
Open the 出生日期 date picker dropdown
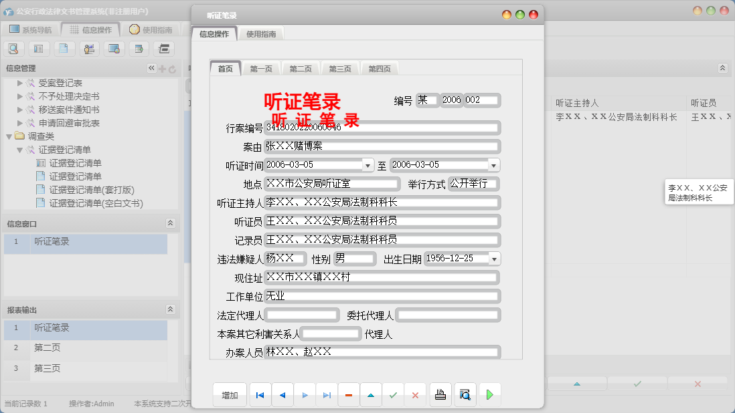pos(493,259)
